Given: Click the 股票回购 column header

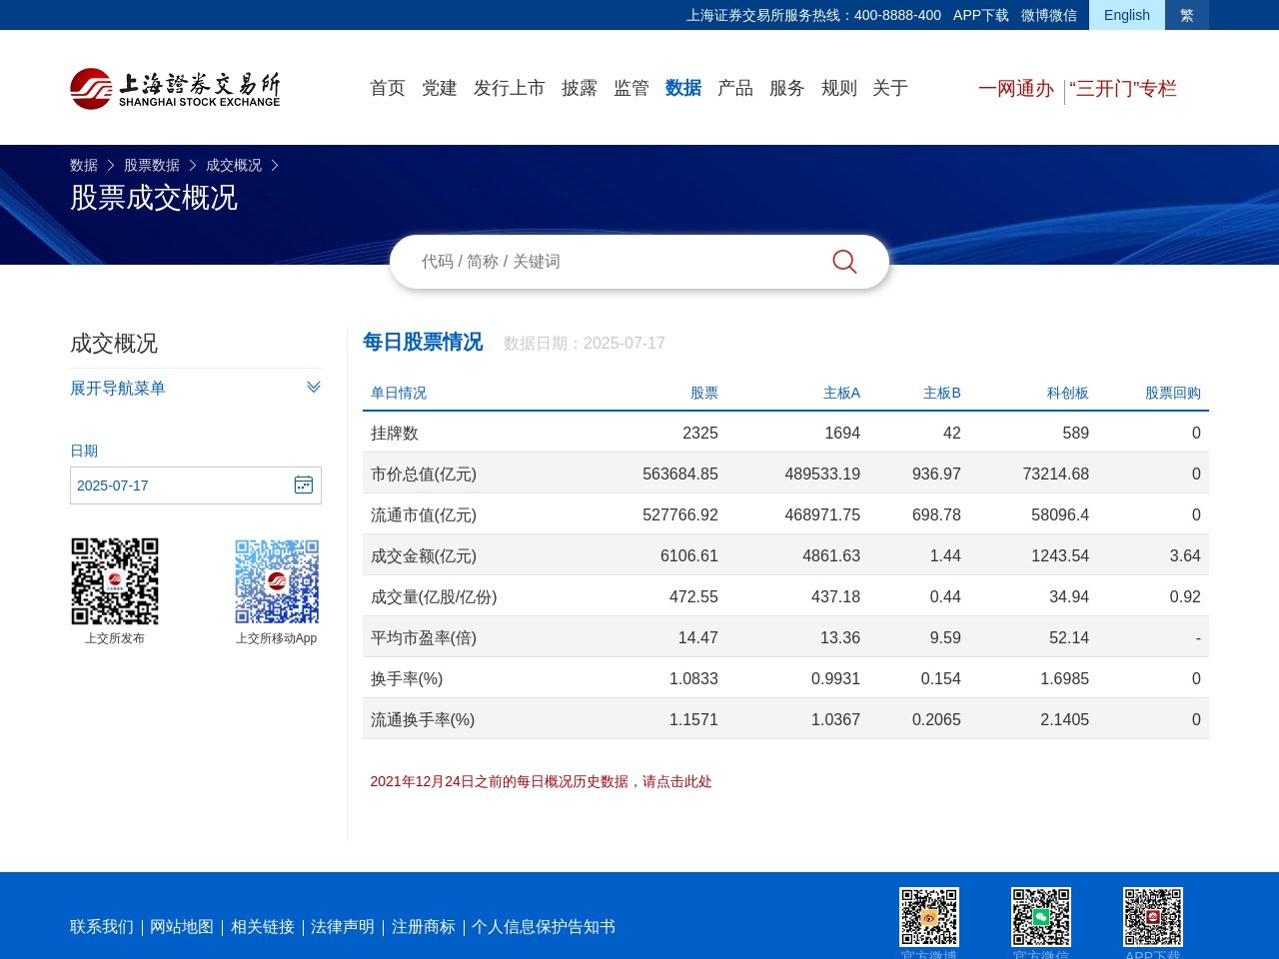Looking at the screenshot, I should click(1173, 393).
